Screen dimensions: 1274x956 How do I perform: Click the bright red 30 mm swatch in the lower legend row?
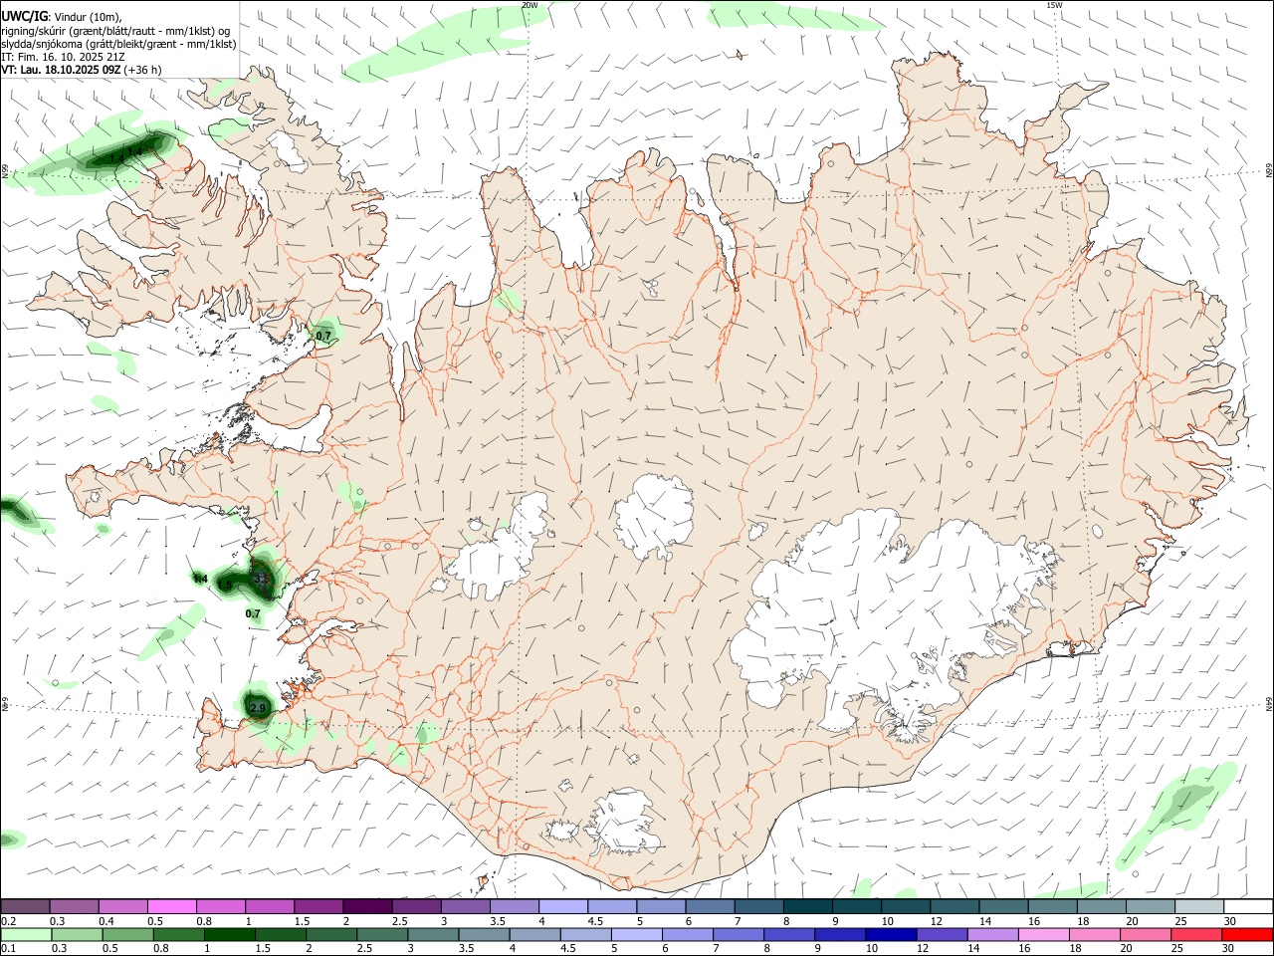point(1247,935)
